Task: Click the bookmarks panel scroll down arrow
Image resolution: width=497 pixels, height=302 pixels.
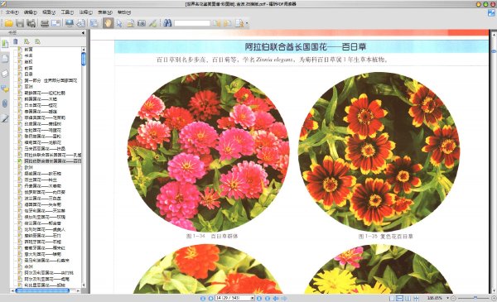Action: pyautogui.click(x=84, y=285)
